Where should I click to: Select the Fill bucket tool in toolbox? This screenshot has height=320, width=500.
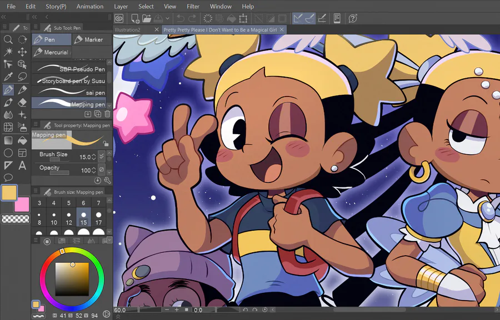(22, 140)
